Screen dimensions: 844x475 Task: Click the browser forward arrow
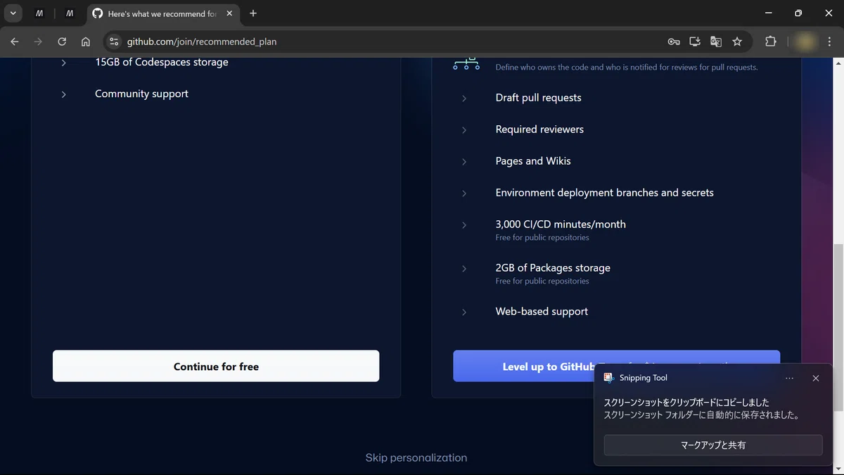[38, 42]
